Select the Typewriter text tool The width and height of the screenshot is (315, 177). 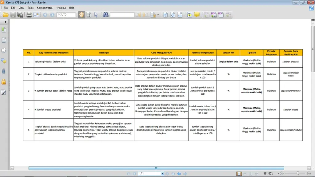click(189, 15)
